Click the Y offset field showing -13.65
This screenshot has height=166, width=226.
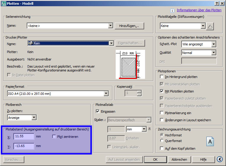click(24, 146)
